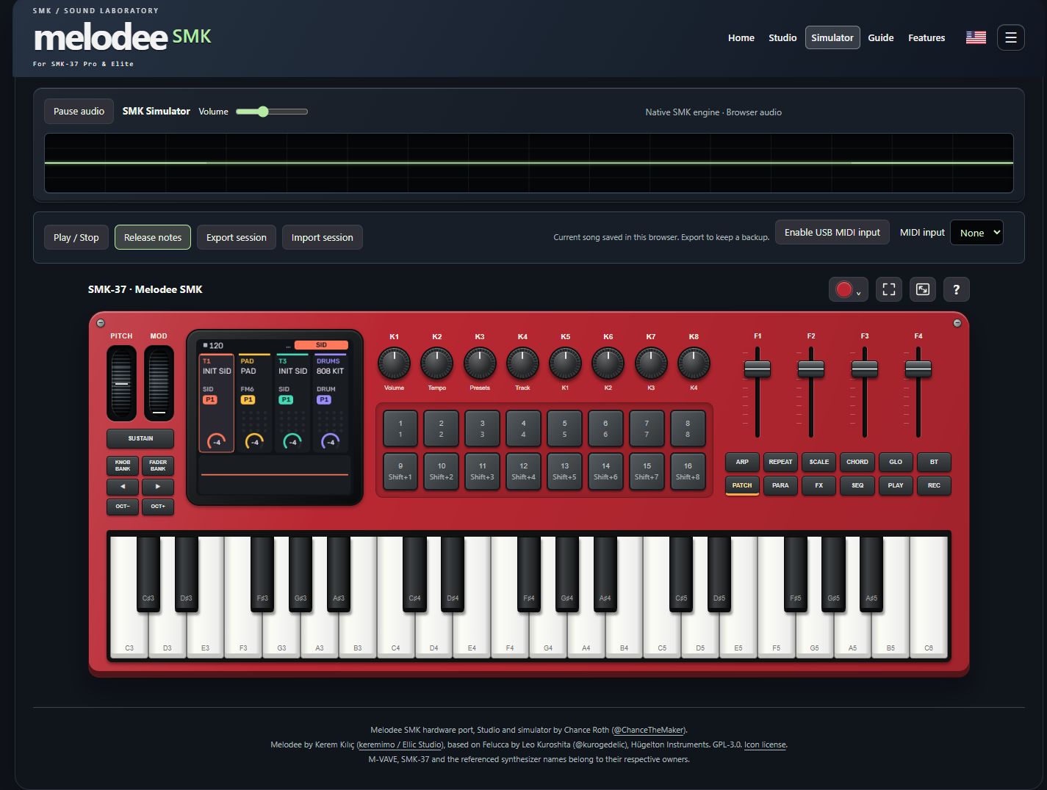Viewport: 1047px width, 790px height.
Task: Toggle fullscreen view icon
Action: pyautogui.click(x=888, y=289)
